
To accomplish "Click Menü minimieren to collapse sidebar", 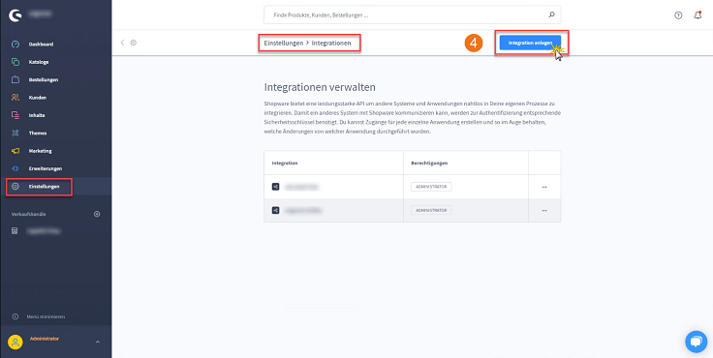I will [x=46, y=316].
